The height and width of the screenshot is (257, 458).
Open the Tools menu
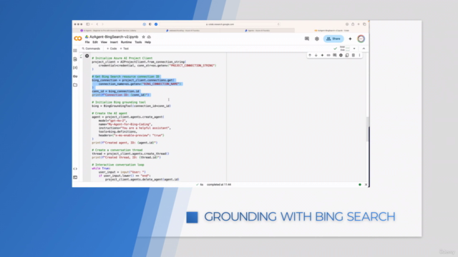(x=138, y=42)
